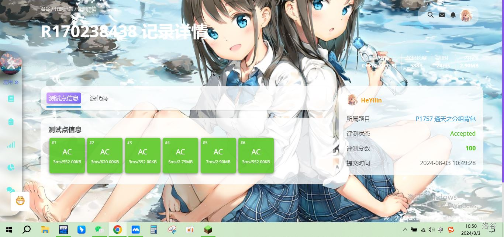504x237 pixels.
Task: Click the 评测记录 breadcrumb link
Action: pos(63,9)
